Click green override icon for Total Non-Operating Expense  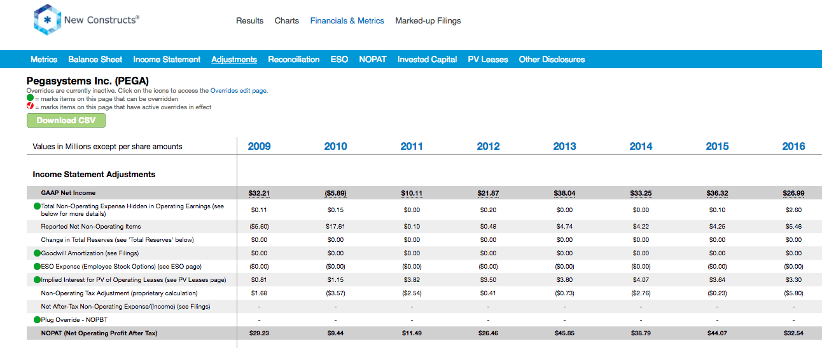point(37,206)
